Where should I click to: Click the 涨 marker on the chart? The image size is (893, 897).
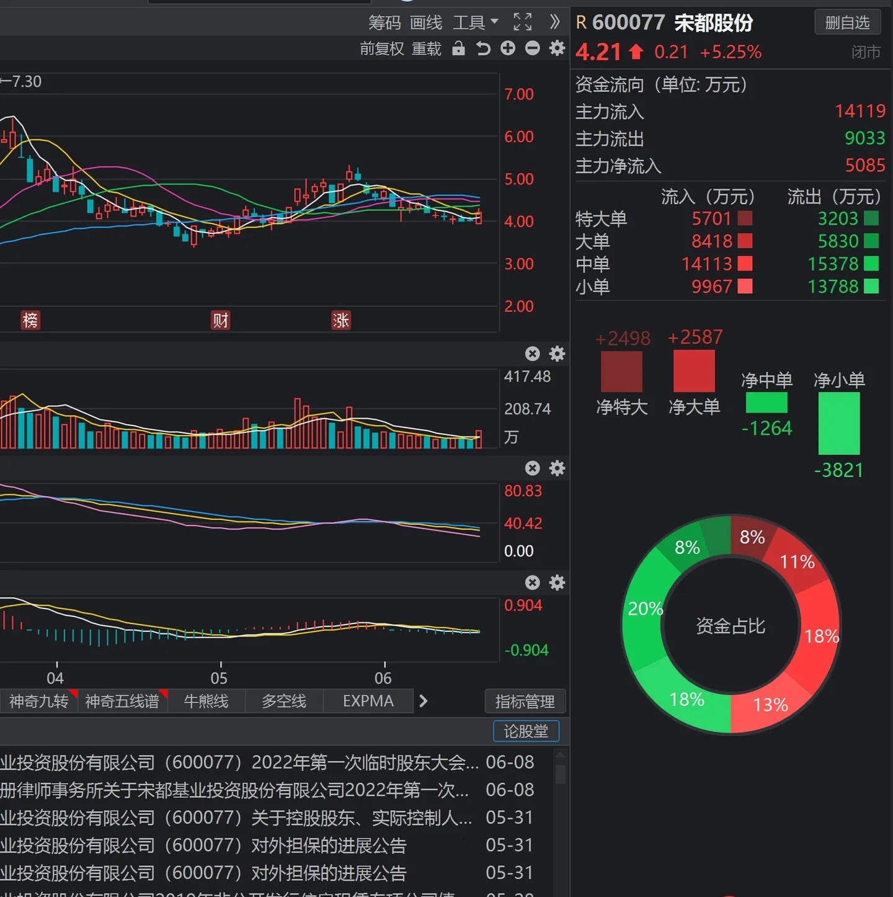[340, 320]
